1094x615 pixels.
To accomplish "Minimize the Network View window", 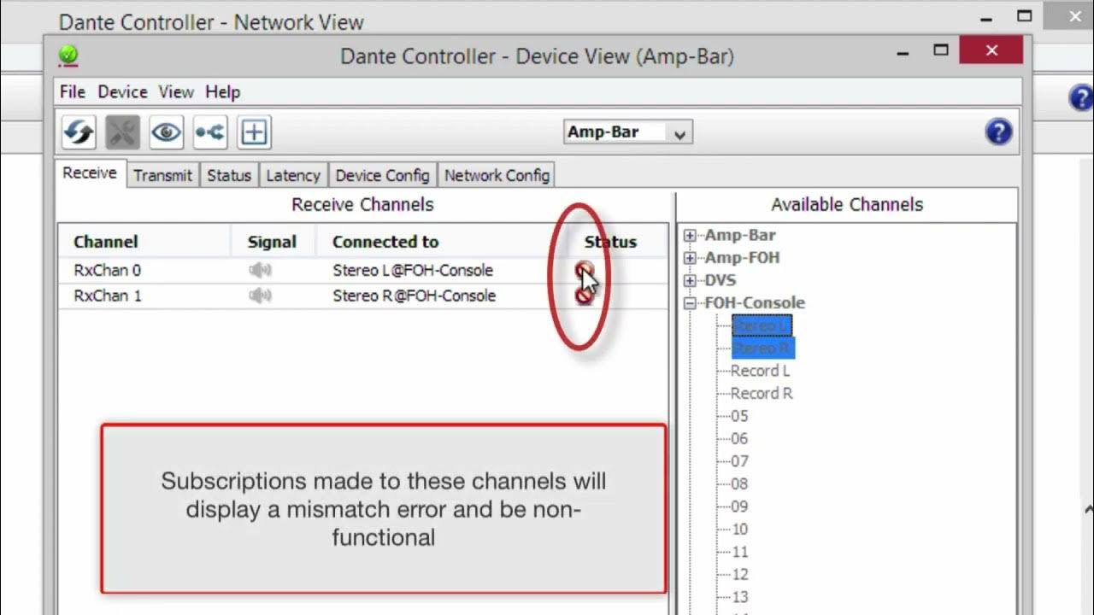I will 987,17.
